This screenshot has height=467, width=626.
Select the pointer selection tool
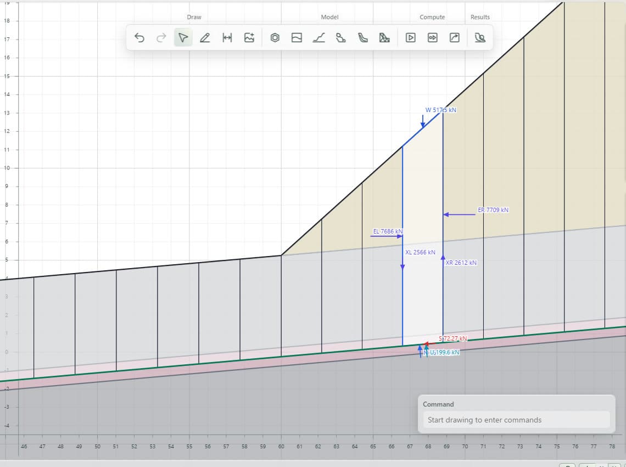[x=183, y=37]
